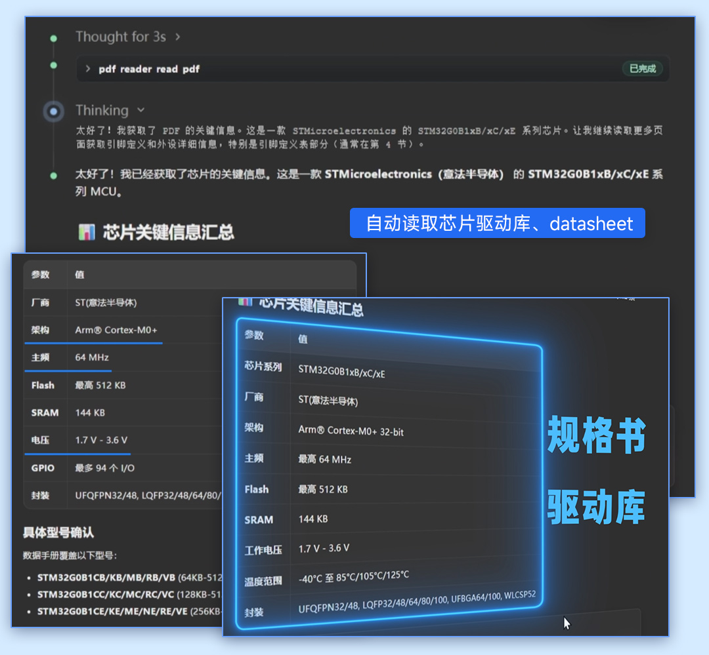Click the spinning Thinking status icon

tap(53, 111)
